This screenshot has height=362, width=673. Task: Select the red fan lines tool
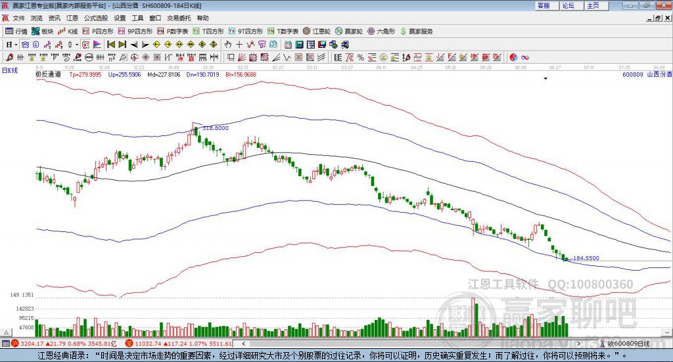(242, 57)
